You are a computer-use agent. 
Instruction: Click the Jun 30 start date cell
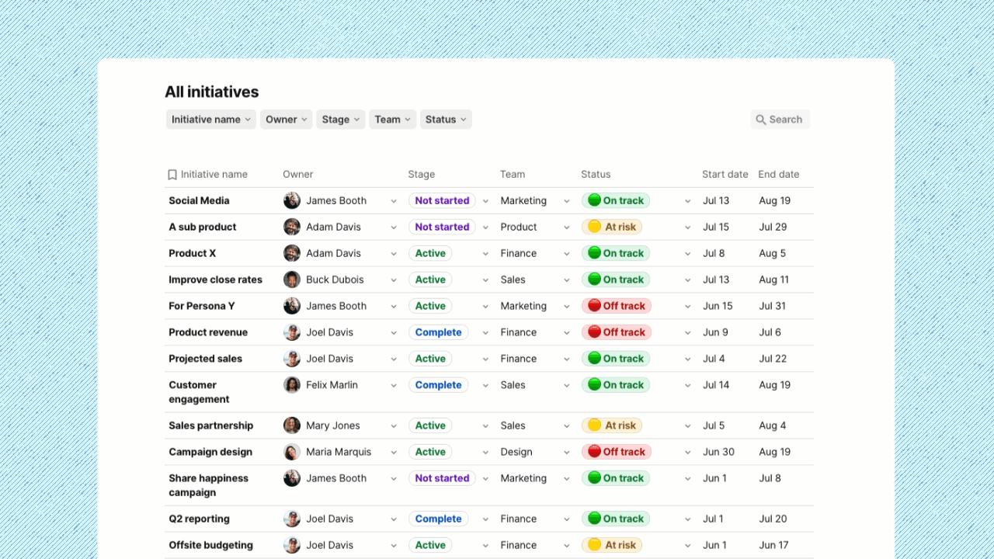[x=719, y=452]
